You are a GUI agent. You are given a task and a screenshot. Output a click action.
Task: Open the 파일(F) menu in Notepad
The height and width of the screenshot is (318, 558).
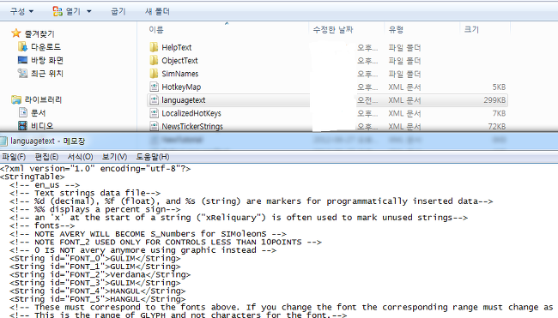(x=14, y=157)
